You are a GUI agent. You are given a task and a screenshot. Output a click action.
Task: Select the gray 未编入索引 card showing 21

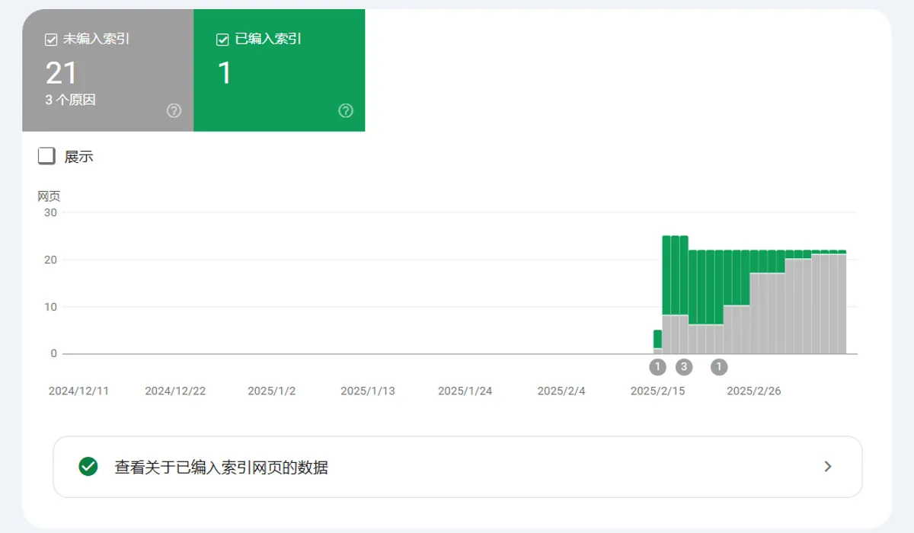click(x=108, y=70)
